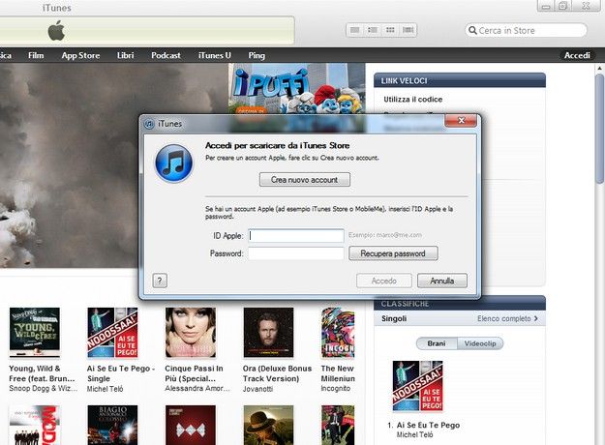This screenshot has width=605, height=445.
Task: Open the Film store section
Action: tap(36, 55)
